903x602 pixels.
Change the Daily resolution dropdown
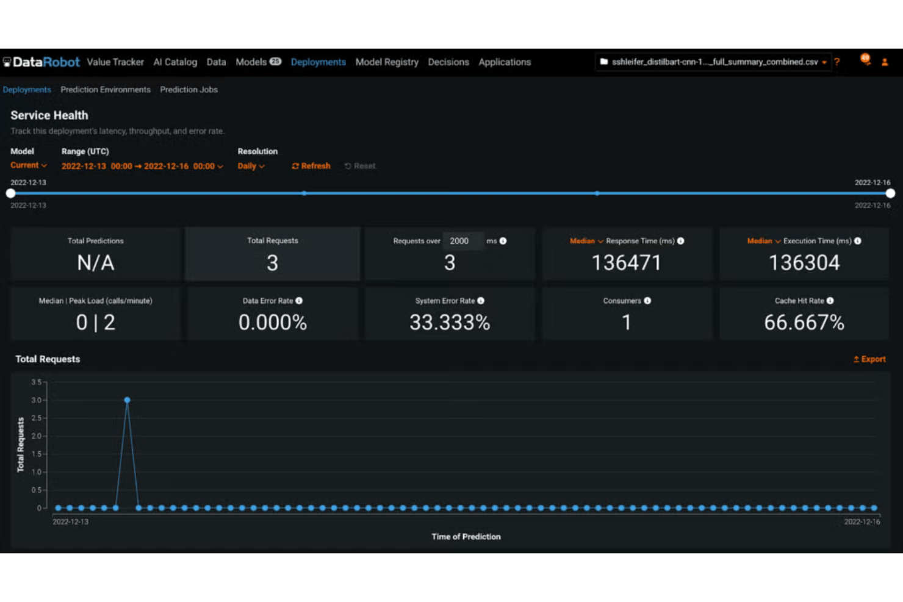[251, 166]
